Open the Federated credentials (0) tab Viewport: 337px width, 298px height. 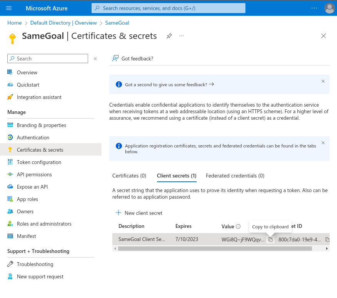[x=235, y=176]
